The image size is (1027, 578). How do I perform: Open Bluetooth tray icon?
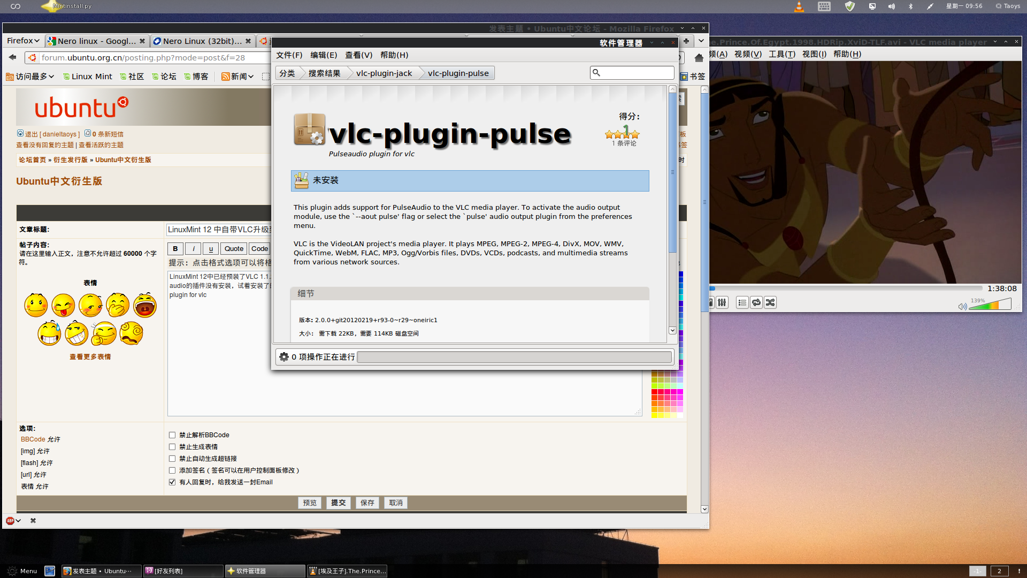click(x=911, y=6)
